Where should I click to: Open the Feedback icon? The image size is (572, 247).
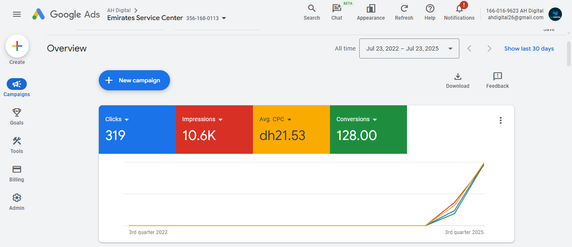pos(497,76)
